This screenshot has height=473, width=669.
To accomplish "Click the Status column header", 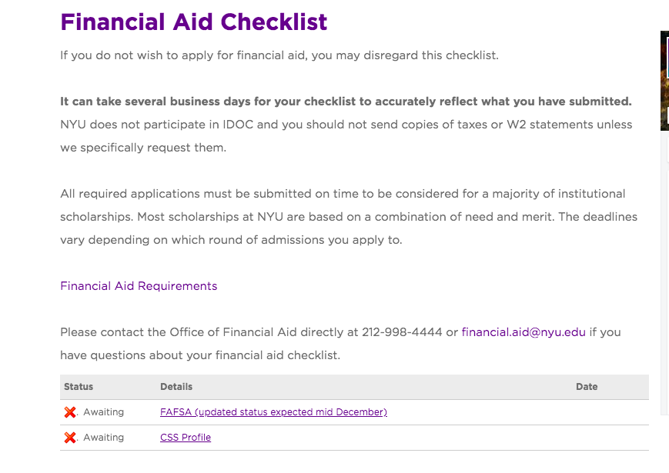I will coord(79,387).
